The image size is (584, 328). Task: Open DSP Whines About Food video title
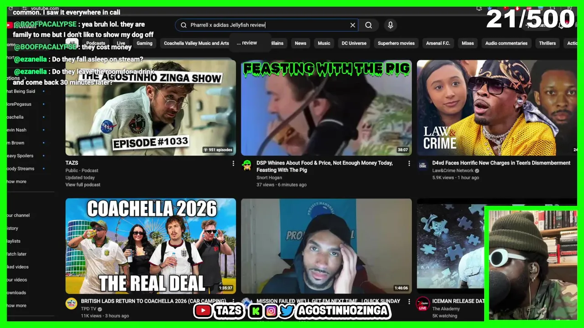point(324,166)
